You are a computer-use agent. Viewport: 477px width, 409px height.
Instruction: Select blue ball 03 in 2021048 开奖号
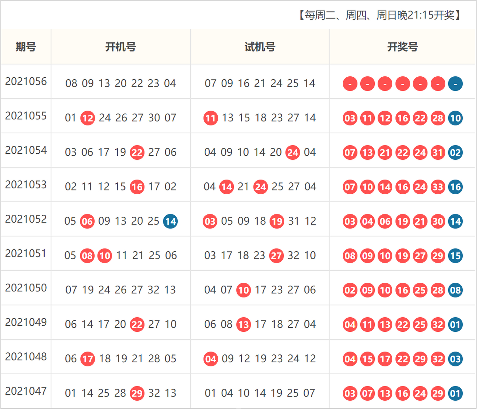455,359
